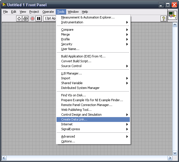
Task: Click the vertical scrollbar up arrow
Action: [175, 25]
